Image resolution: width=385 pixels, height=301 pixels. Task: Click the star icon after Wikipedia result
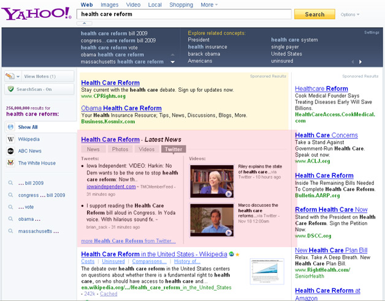pos(237,254)
